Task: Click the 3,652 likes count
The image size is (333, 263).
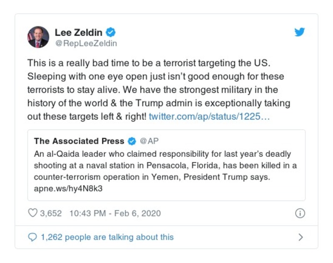Action: pyautogui.click(x=51, y=213)
